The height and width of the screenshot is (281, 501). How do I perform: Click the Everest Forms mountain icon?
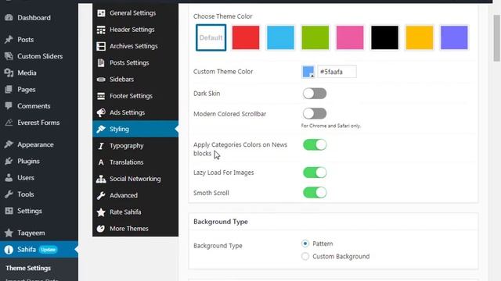[9, 123]
